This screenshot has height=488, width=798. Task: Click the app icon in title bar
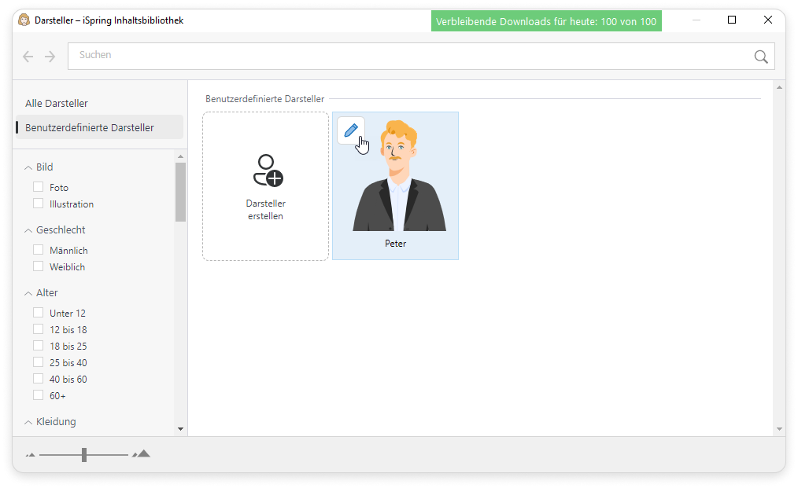click(x=24, y=20)
